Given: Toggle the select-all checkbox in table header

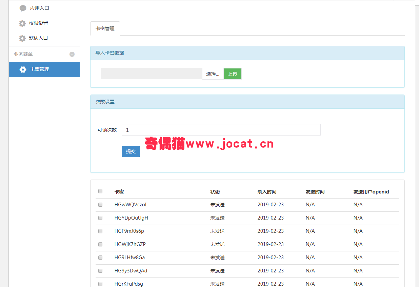Looking at the screenshot, I should (100, 191).
